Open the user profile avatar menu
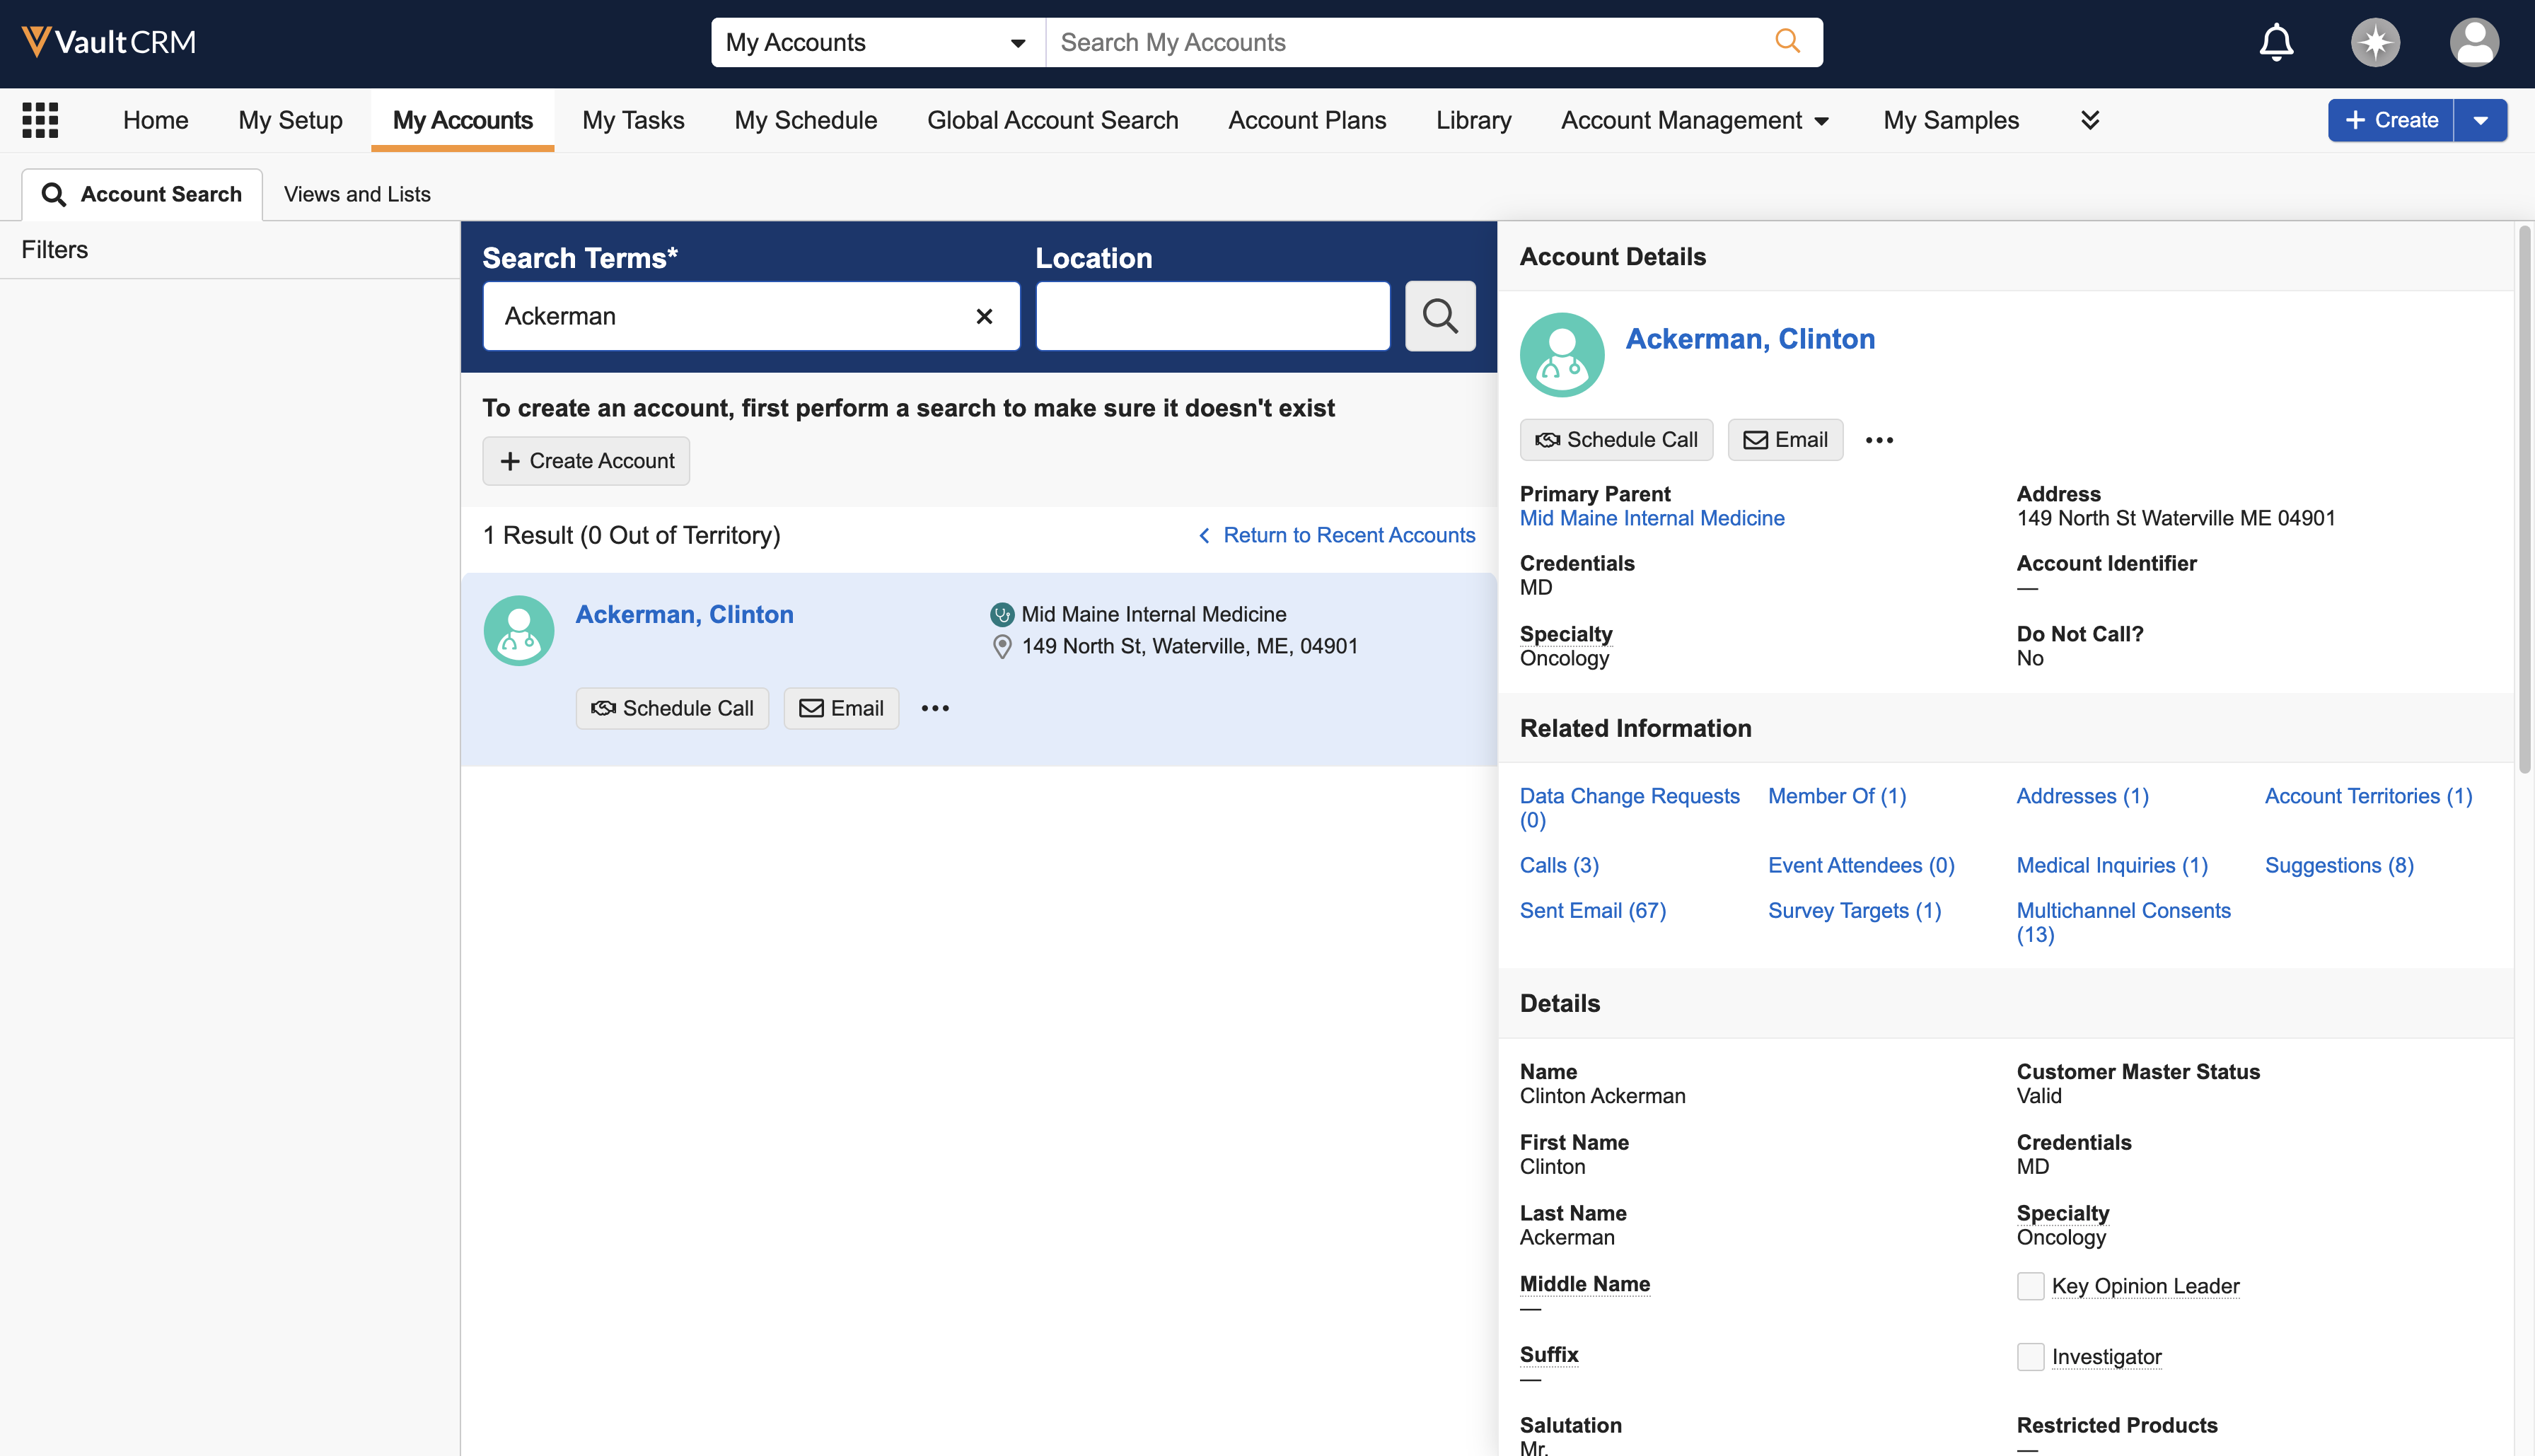 tap(2474, 42)
